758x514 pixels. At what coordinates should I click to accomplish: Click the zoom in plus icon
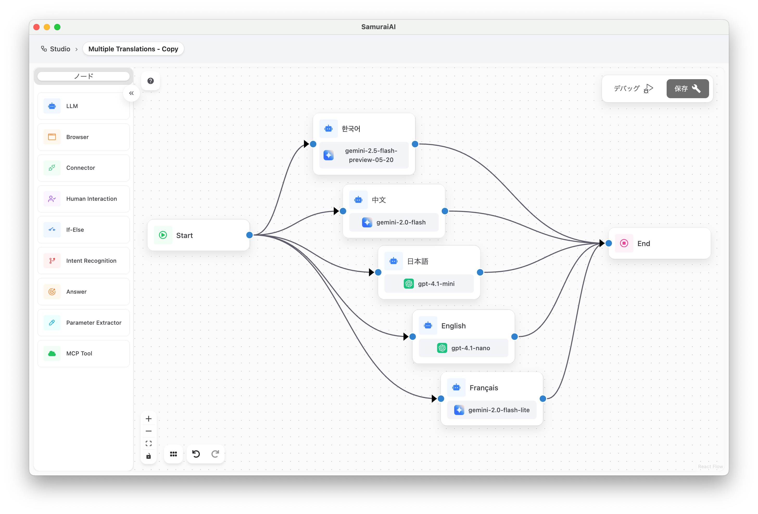tap(148, 419)
